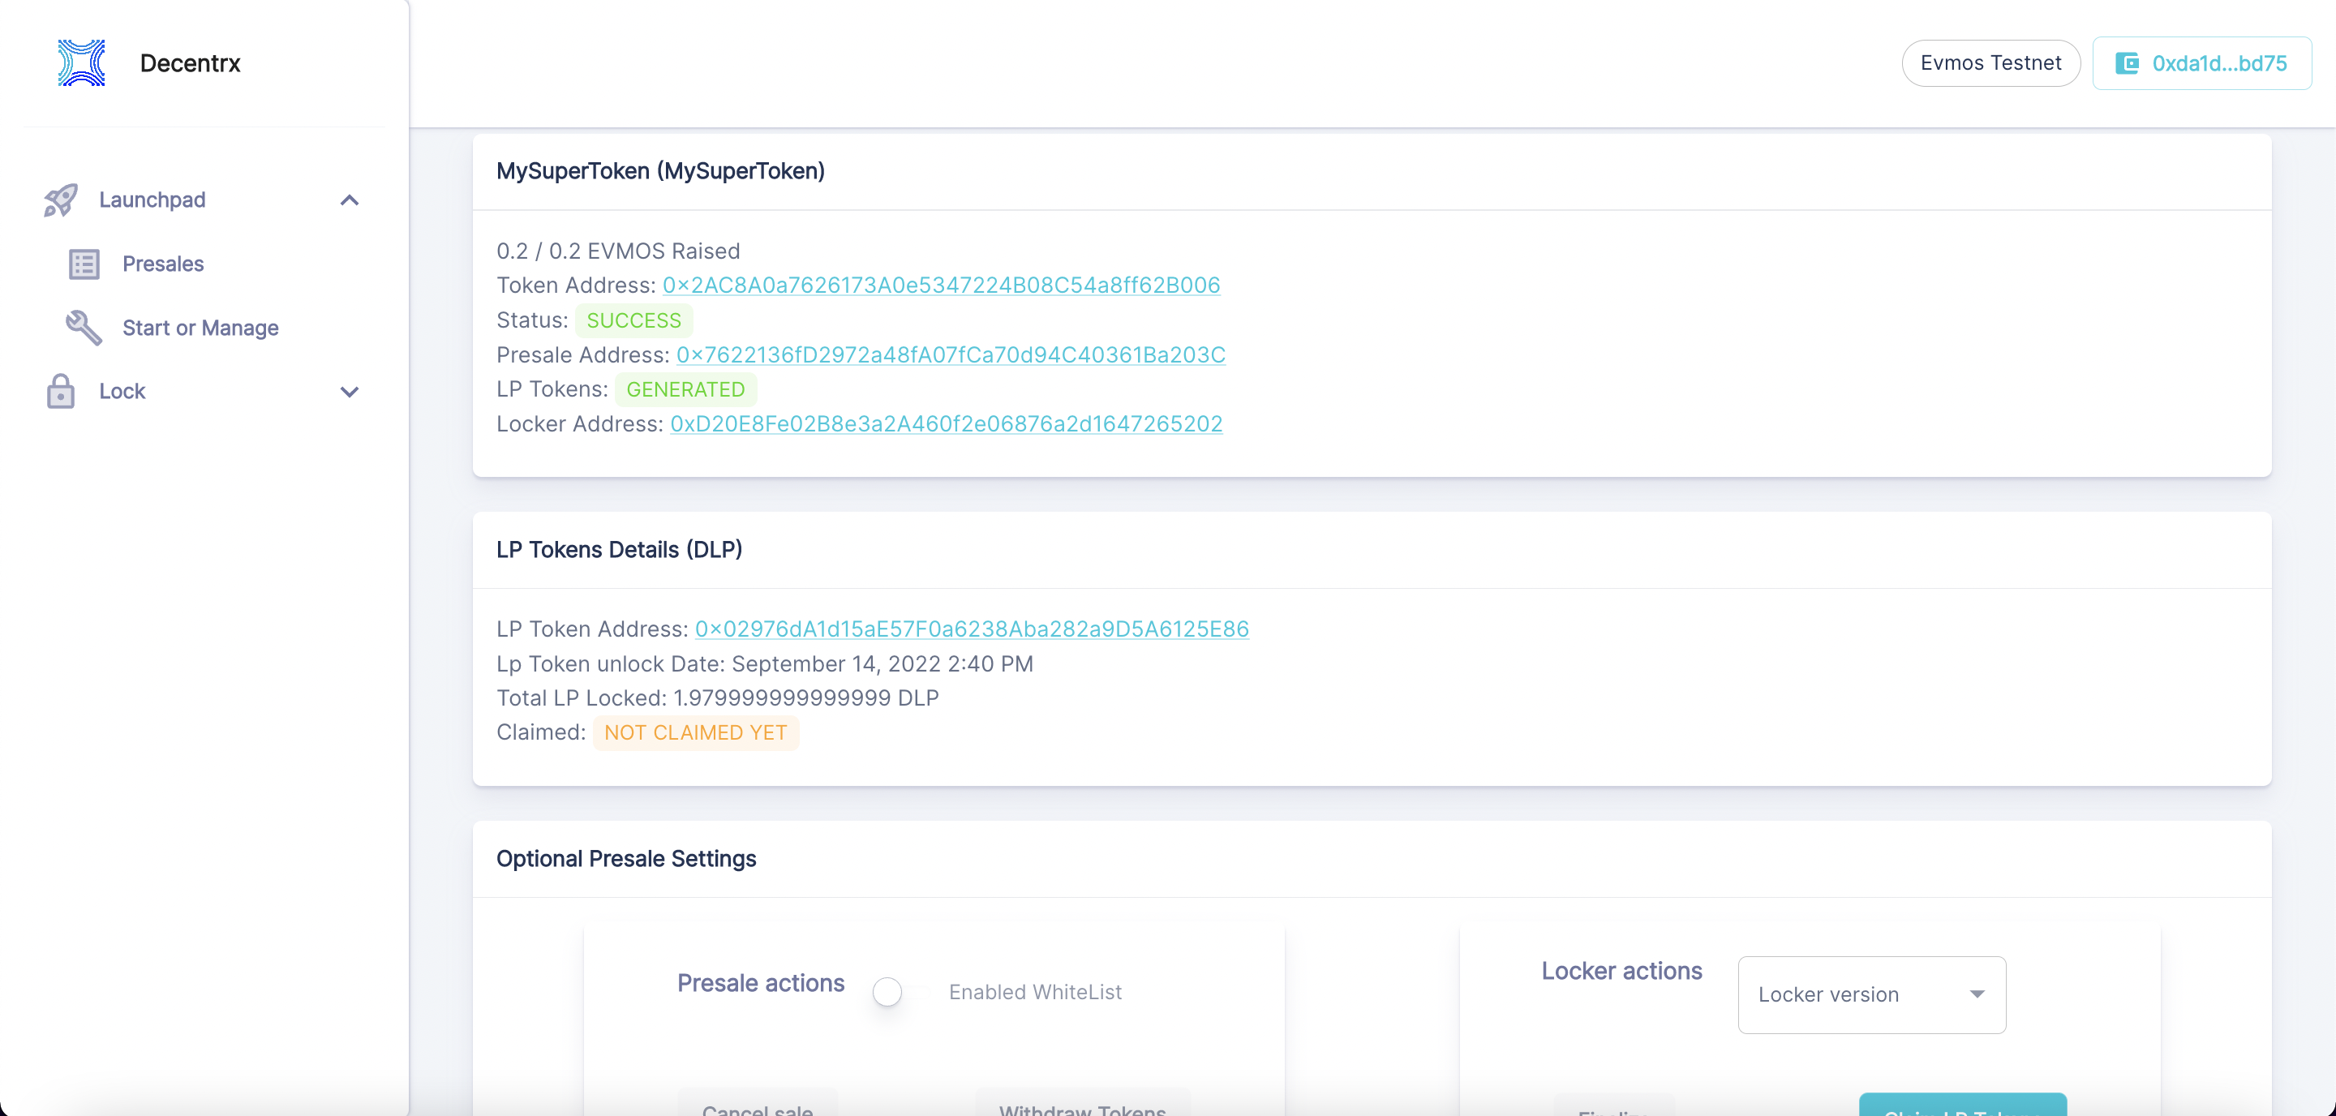This screenshot has width=2336, height=1116.
Task: Collapse the Launchpad menu chevron
Action: (349, 200)
